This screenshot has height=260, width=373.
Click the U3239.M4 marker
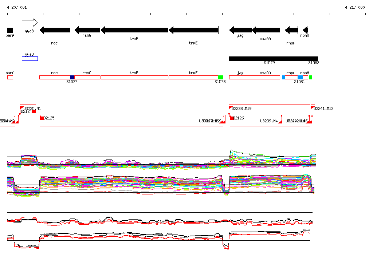(280, 121)
